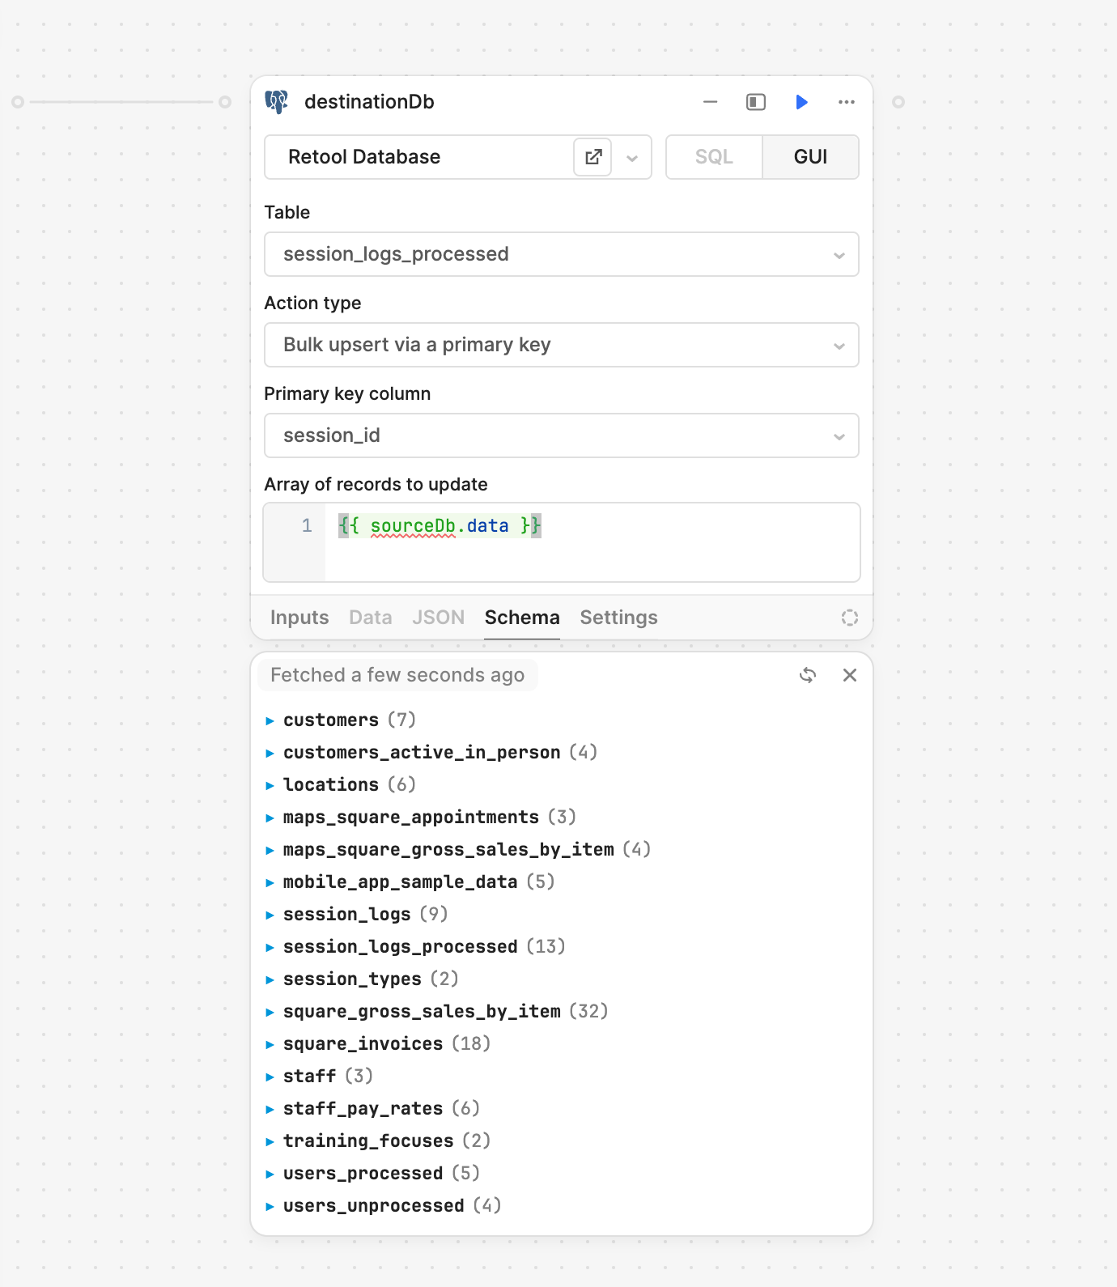Expand the session_logs table node
Viewport: 1117px width, 1287px height.
tap(270, 915)
